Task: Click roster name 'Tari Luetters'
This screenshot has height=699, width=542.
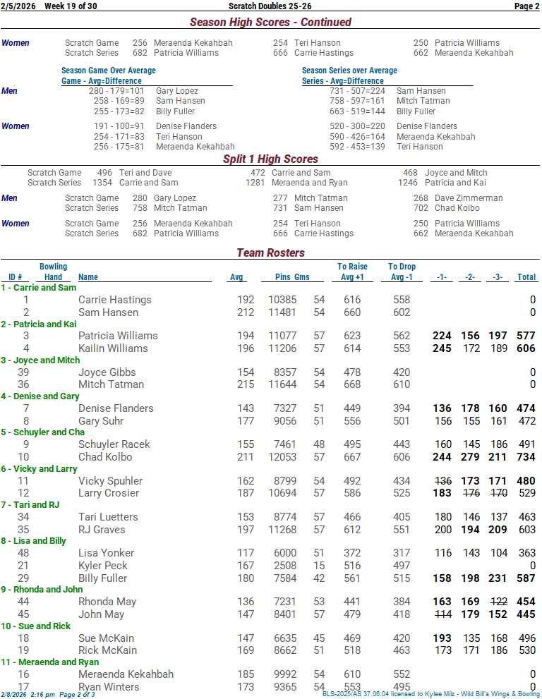Action: point(108,517)
